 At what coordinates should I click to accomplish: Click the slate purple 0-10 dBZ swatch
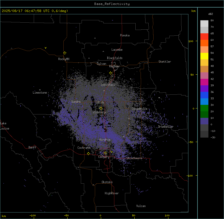tap(204, 121)
